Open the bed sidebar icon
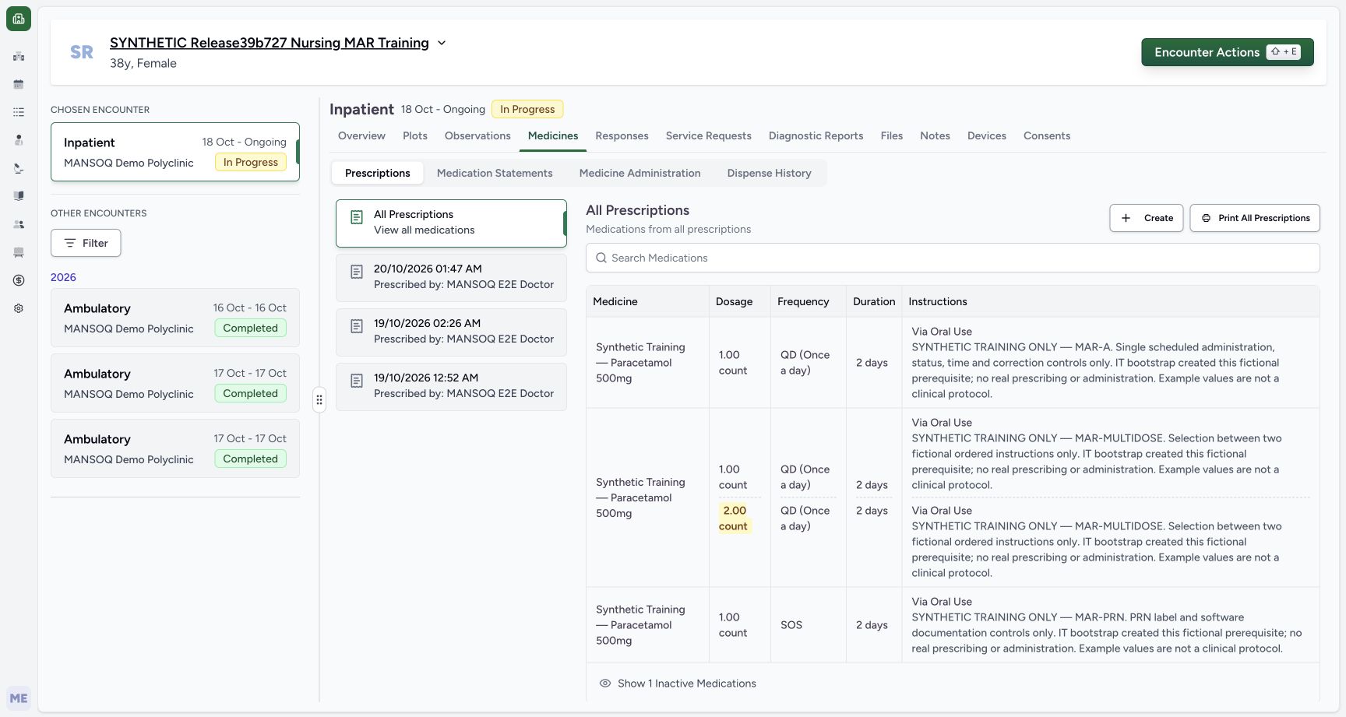Screen dimensions: 1346x717 (19, 252)
